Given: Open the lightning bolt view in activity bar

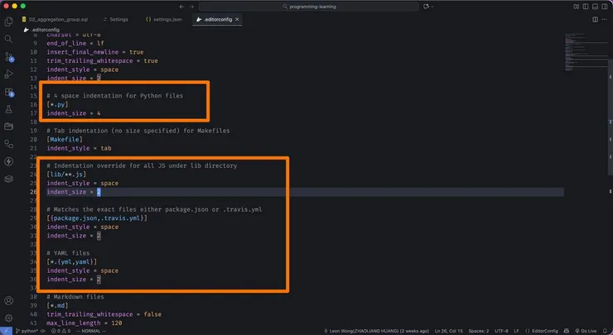Looking at the screenshot, I should click(8, 161).
